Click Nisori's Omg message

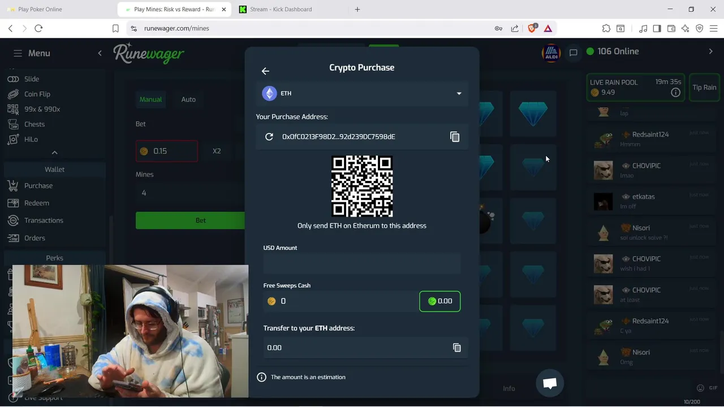pyautogui.click(x=626, y=362)
